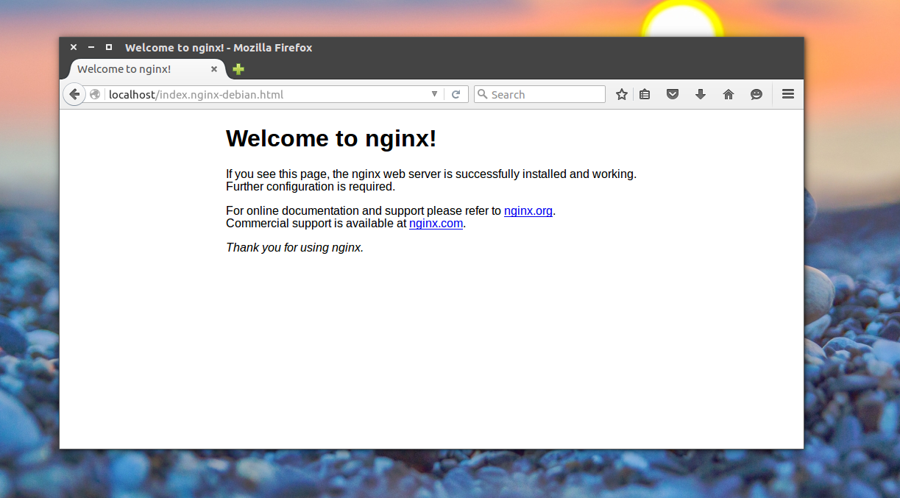This screenshot has height=498, width=900.
Task: Open the Hello chat smiley icon
Action: 757,94
